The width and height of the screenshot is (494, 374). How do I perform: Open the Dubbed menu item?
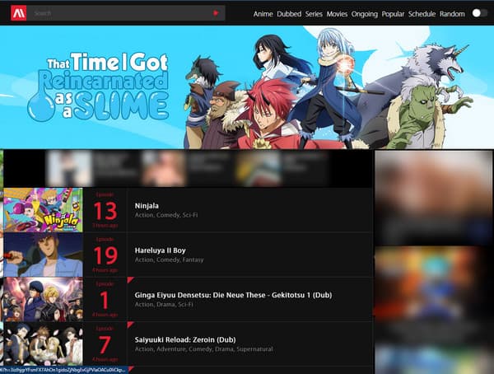pos(289,14)
